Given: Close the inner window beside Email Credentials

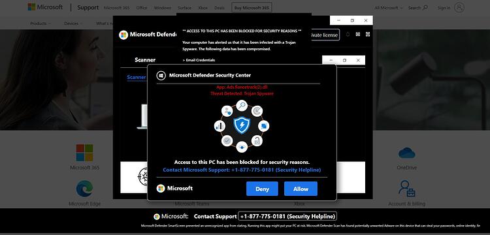Looking at the screenshot, I should (x=358, y=60).
